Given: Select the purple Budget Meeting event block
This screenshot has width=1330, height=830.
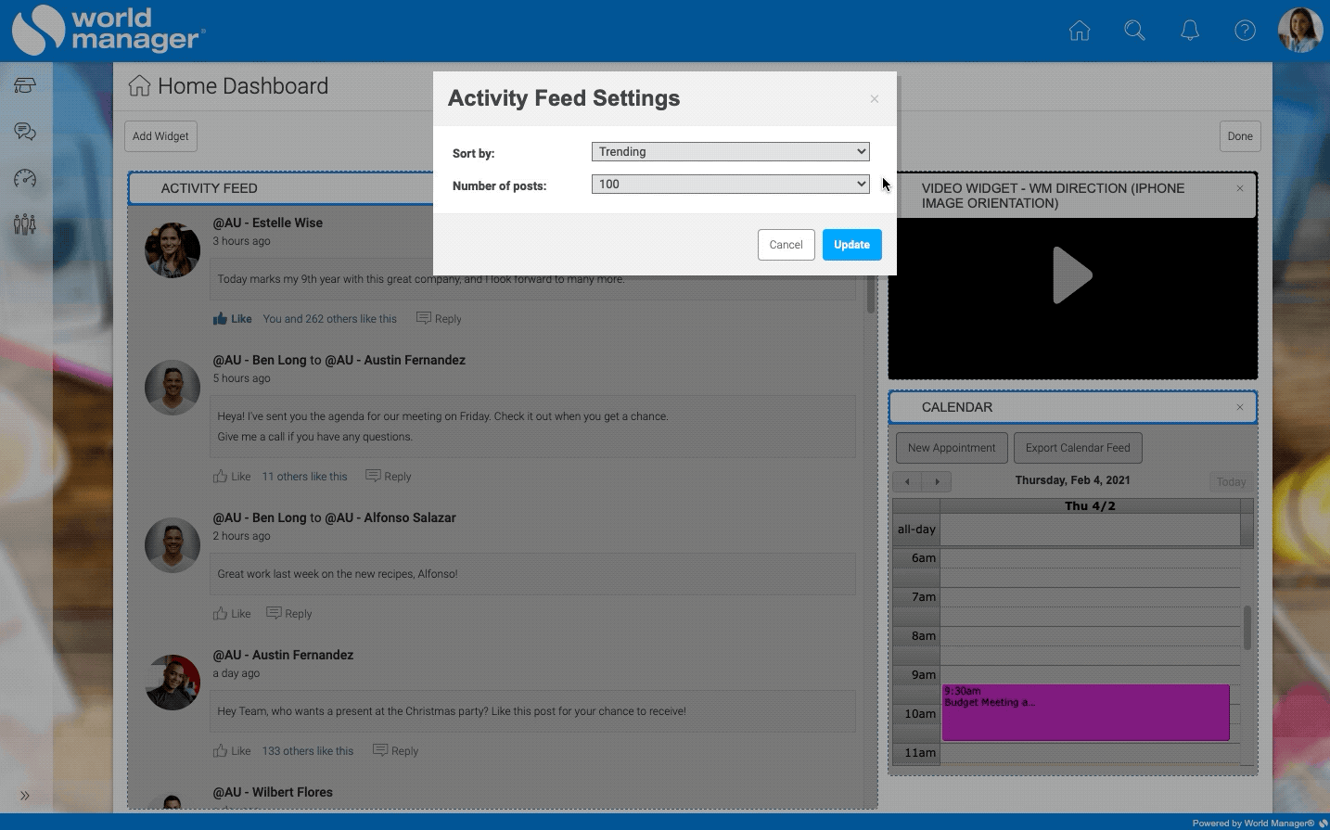Looking at the screenshot, I should [1084, 712].
